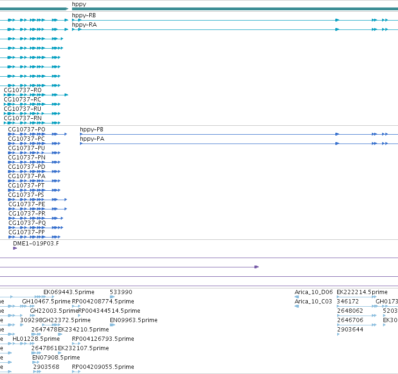The image size is (398, 374).
Task: Click the hppy-RA transcript label
Action: [84, 25]
